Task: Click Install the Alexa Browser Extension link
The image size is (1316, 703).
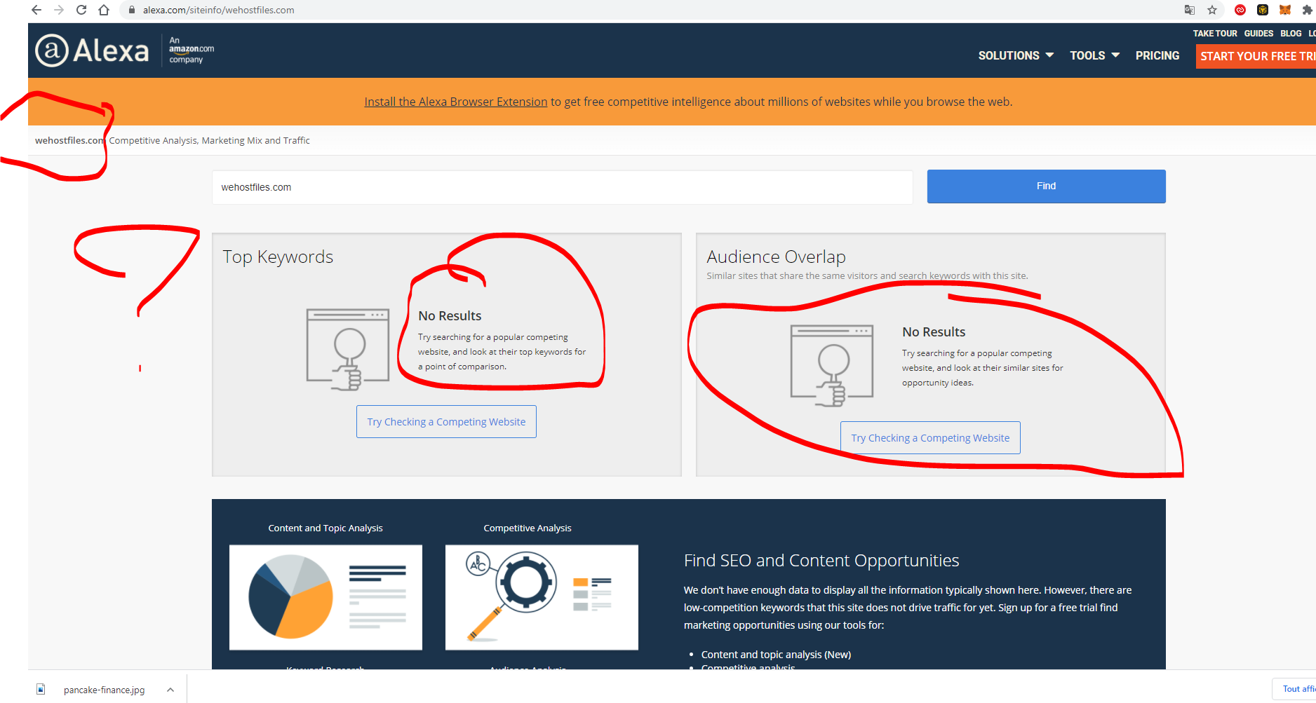Action: click(x=456, y=102)
